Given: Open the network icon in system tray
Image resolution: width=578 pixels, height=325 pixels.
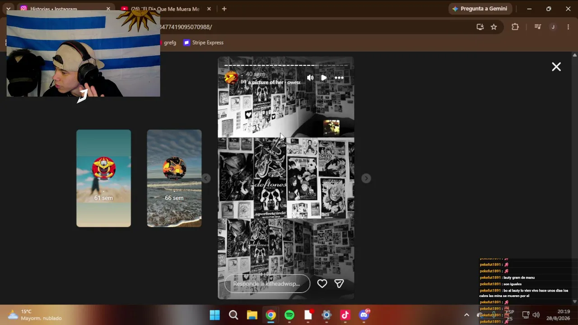Looking at the screenshot, I should pos(526,315).
